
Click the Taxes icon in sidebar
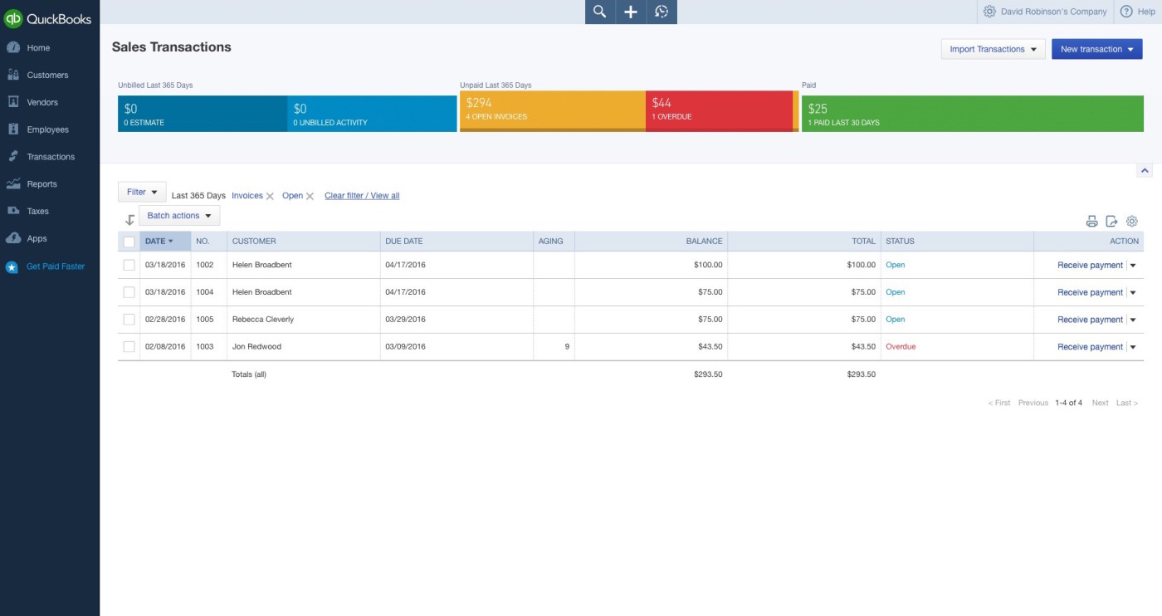tap(13, 211)
